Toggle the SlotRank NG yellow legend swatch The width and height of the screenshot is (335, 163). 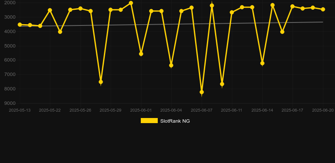149,121
